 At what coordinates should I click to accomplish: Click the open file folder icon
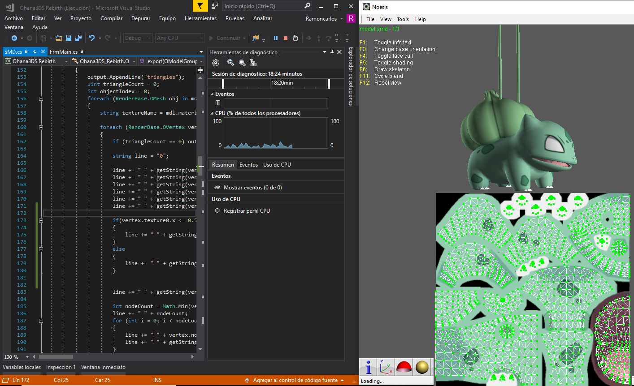point(58,38)
